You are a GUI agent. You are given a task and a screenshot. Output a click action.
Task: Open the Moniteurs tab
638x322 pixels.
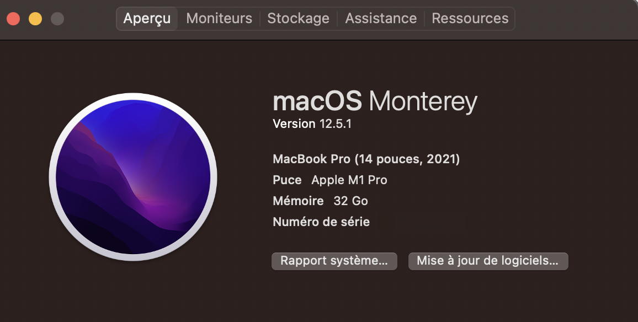click(219, 18)
